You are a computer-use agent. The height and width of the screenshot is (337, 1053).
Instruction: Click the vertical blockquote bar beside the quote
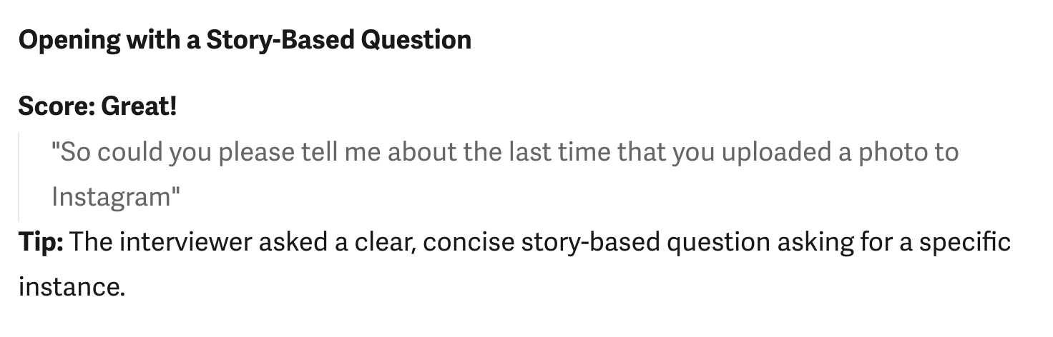19,175
